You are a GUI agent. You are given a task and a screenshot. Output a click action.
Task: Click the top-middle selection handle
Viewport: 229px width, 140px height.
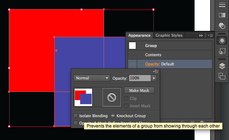(81, 10)
